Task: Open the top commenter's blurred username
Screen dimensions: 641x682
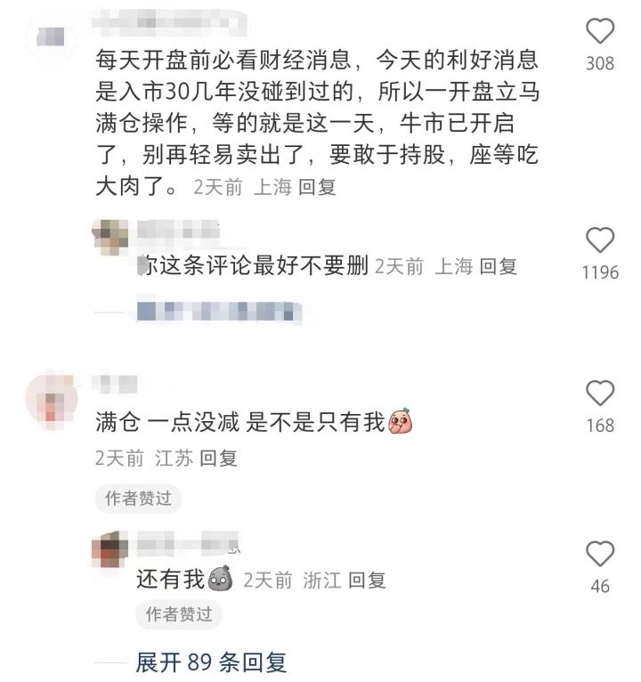Action: (x=170, y=21)
